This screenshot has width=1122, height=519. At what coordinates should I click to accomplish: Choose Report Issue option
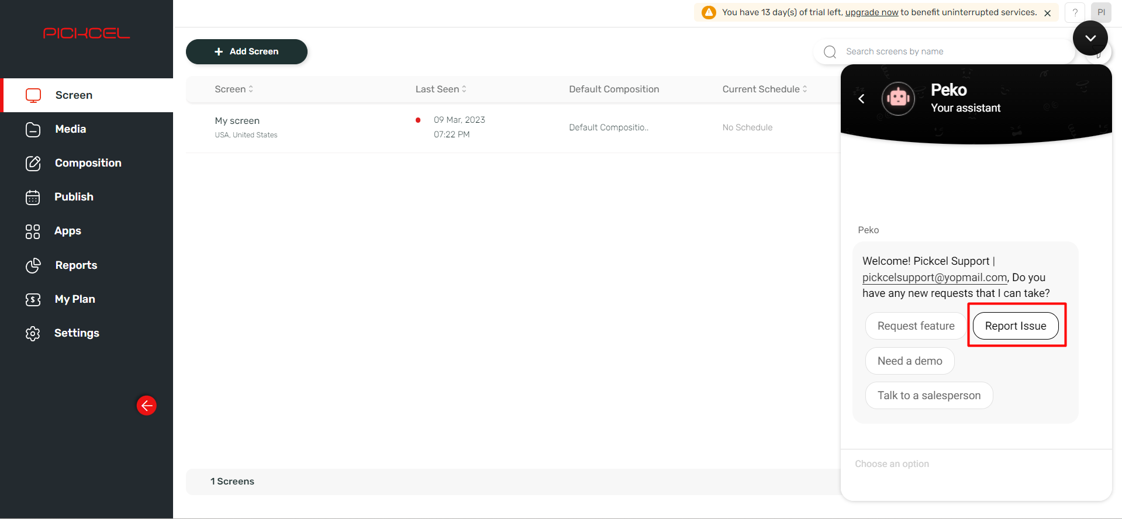point(1016,326)
